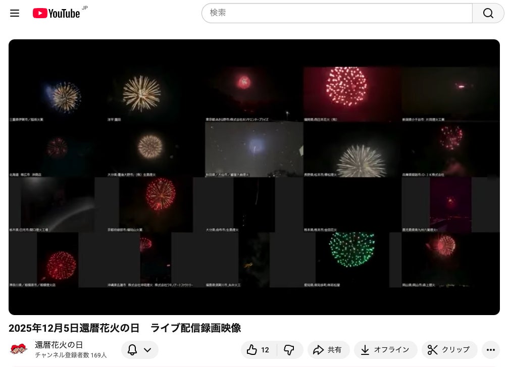Open the hamburger guide menu

click(15, 13)
